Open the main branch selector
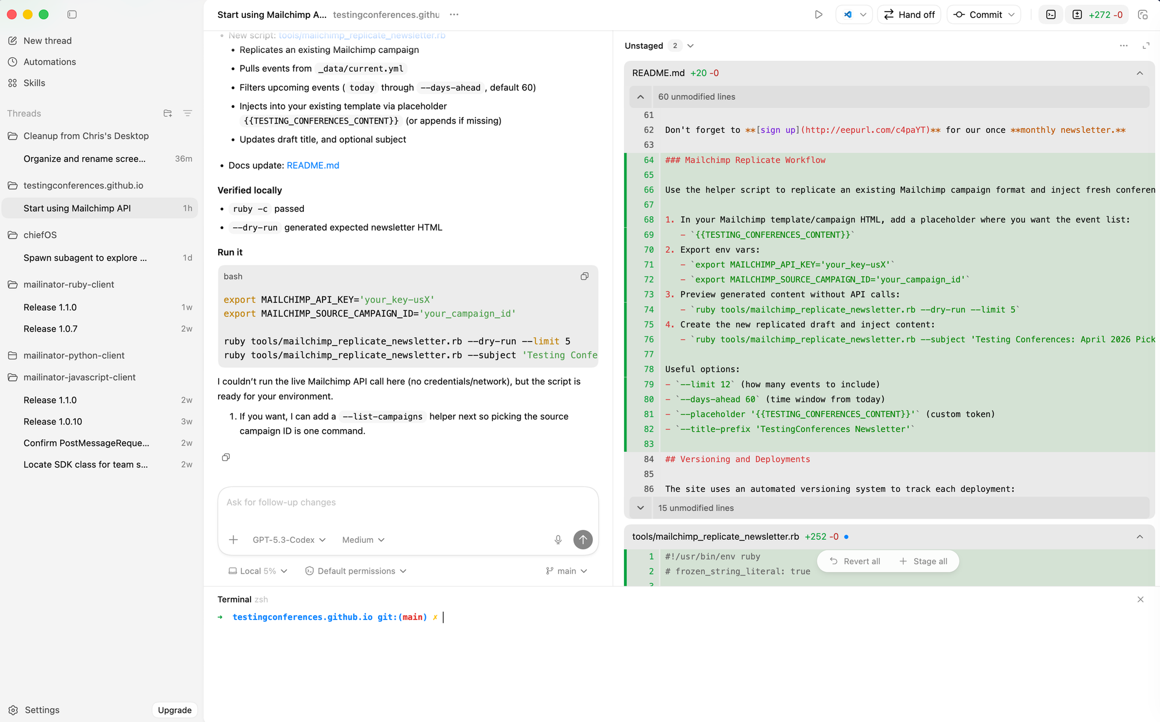The image size is (1160, 722). point(567,571)
